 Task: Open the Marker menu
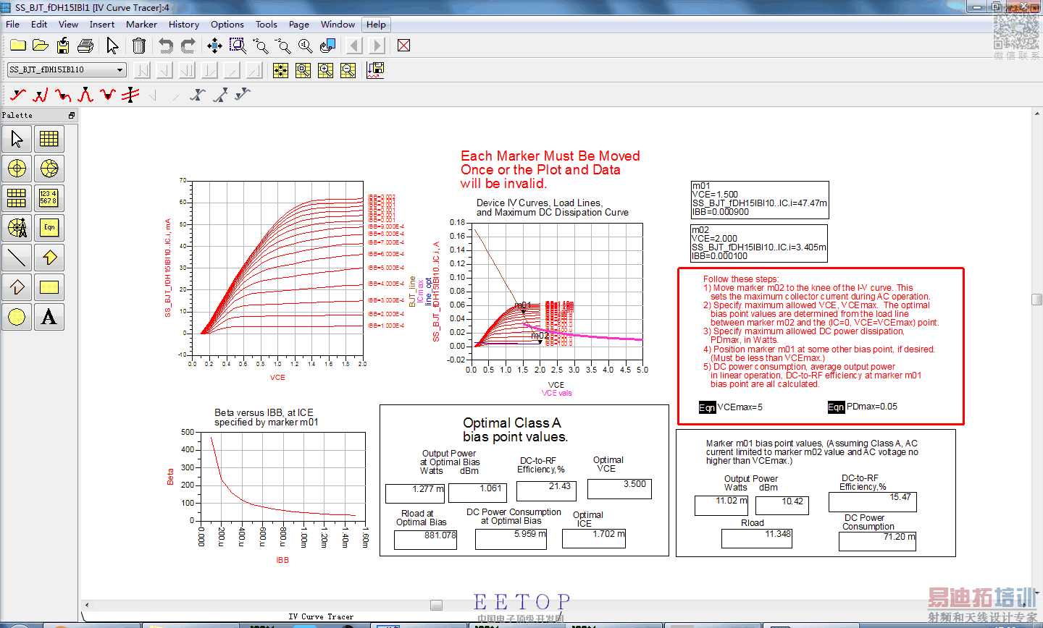coord(141,24)
